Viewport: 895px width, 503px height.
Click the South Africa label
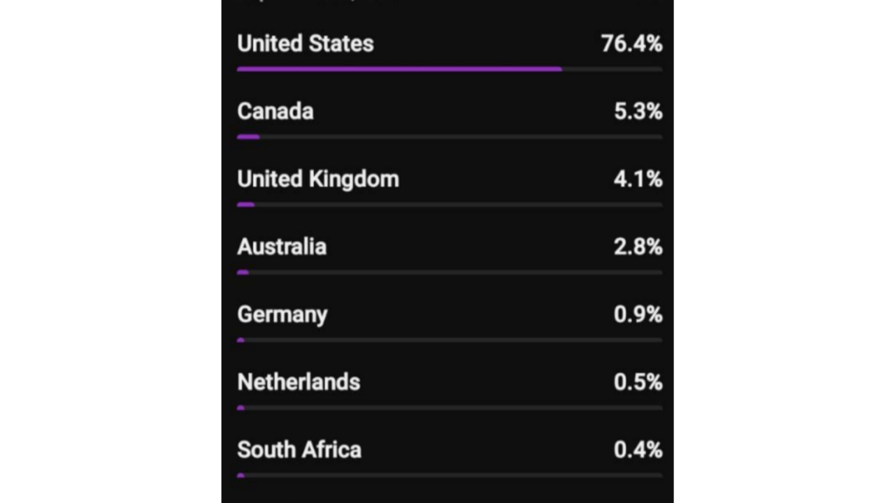click(299, 450)
